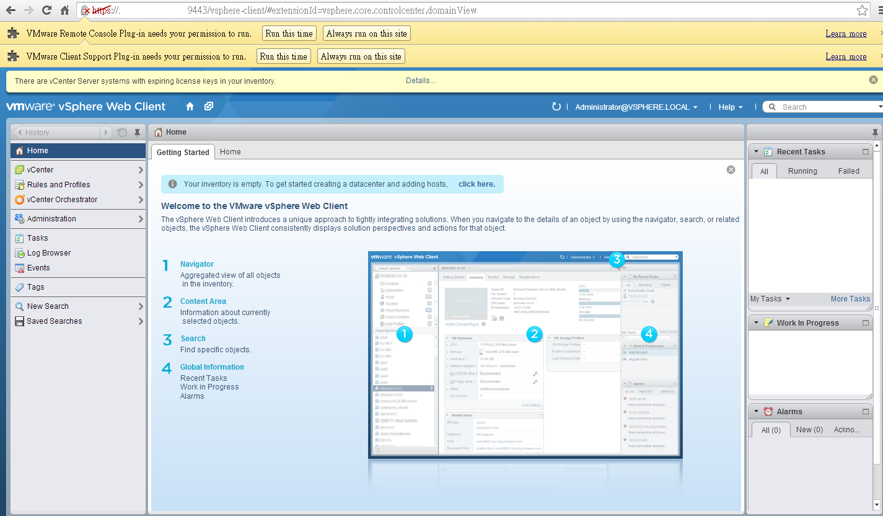Click the vCenter icon in the navigator
The image size is (883, 516).
(x=20, y=169)
